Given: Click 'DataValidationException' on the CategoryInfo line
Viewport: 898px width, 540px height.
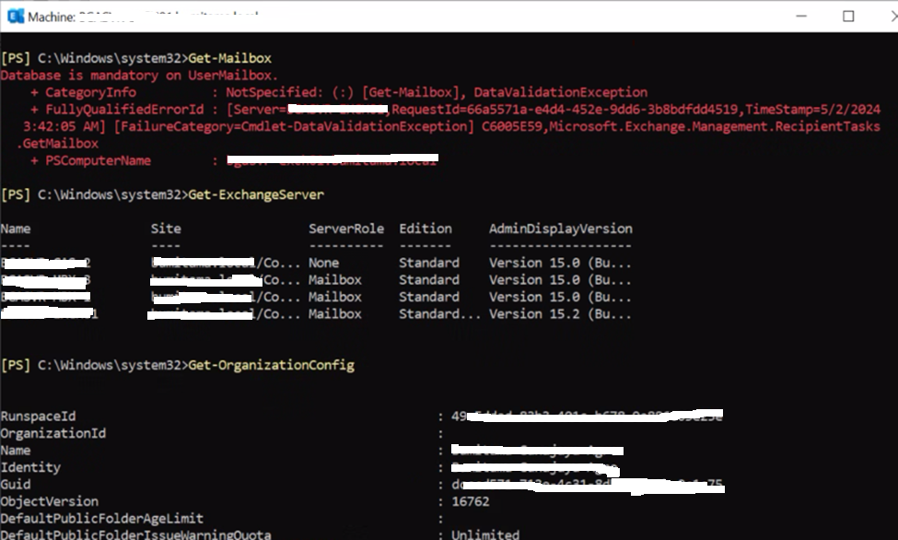Looking at the screenshot, I should pyautogui.click(x=561, y=92).
